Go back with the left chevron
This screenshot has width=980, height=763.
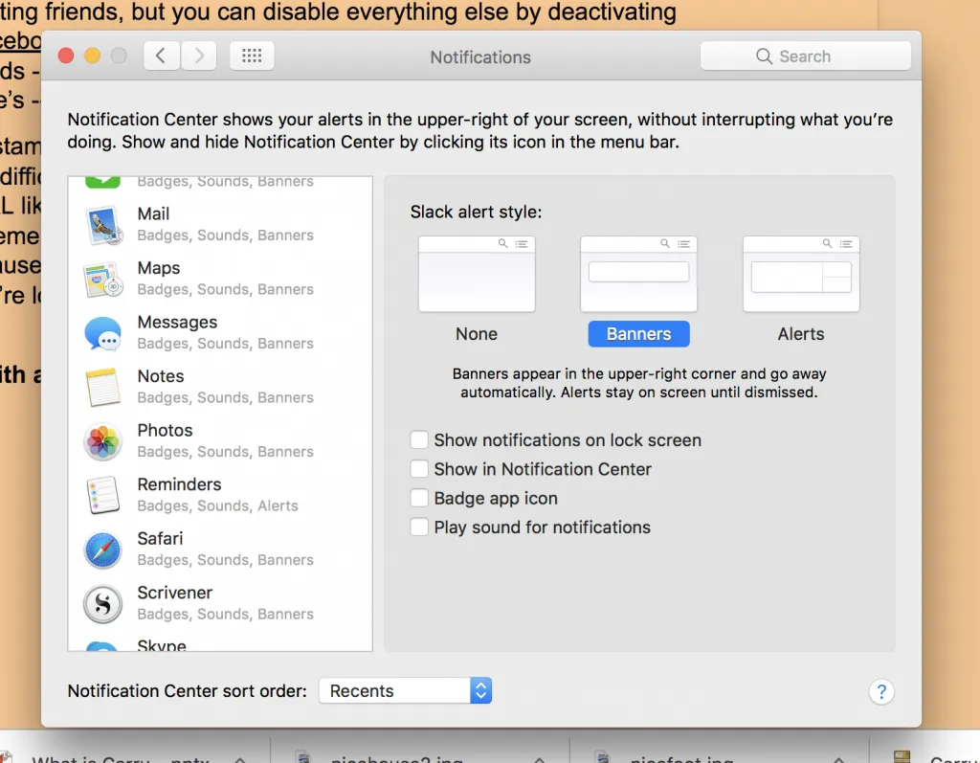coord(162,56)
